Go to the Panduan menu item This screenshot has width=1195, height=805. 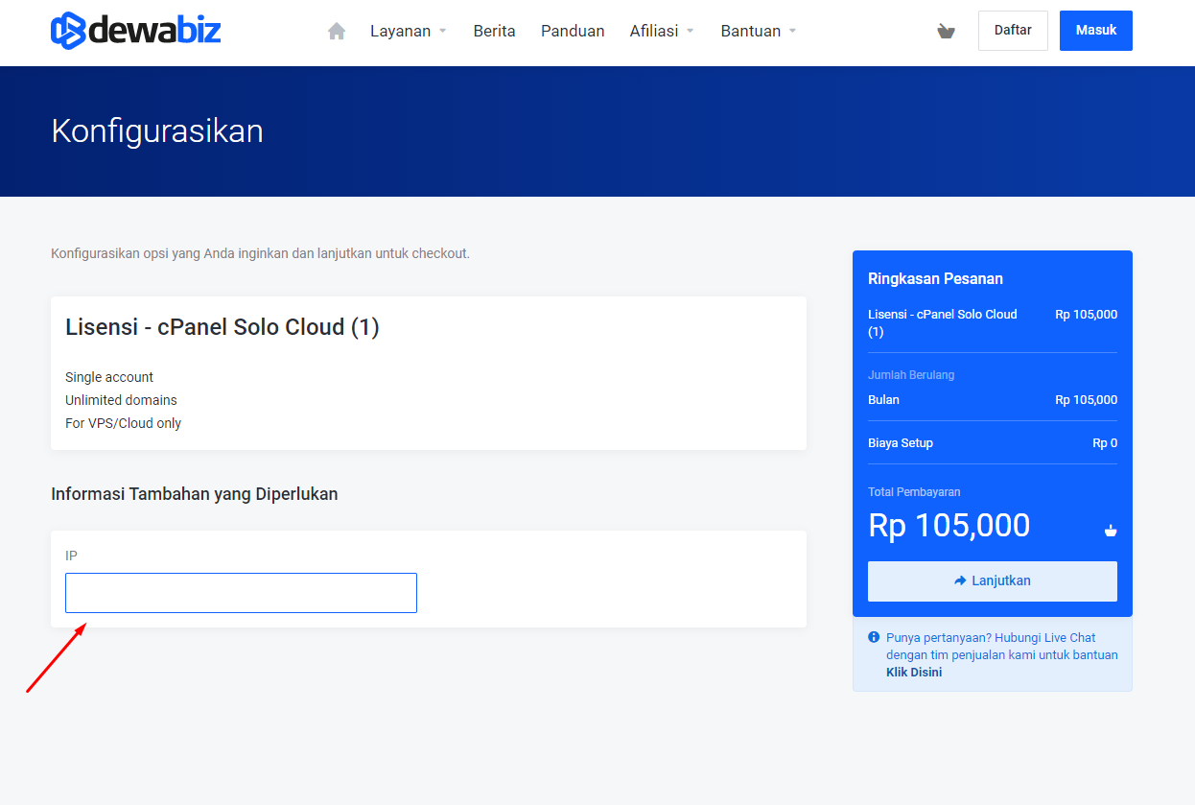pyautogui.click(x=573, y=31)
